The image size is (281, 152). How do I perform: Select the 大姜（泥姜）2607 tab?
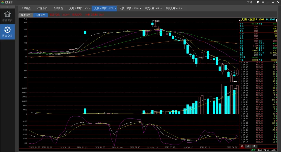point(104,8)
